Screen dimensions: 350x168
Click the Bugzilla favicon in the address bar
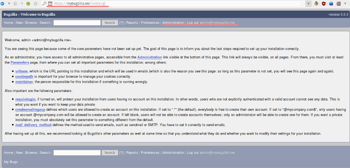click(50, 4)
